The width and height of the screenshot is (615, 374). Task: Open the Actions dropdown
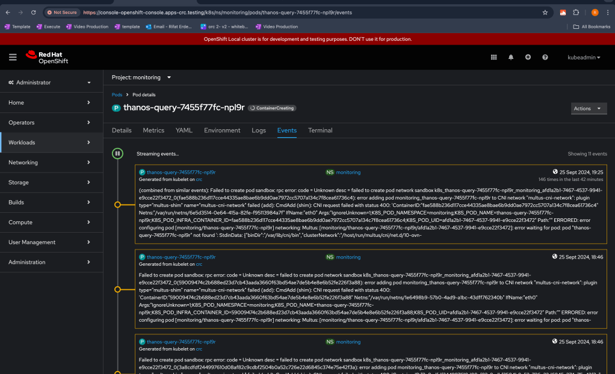pos(589,109)
